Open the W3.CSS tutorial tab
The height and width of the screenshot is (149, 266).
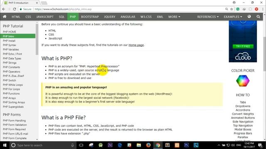coord(146,17)
